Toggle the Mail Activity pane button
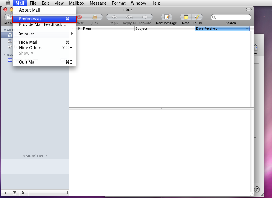Image resolution: width=272 pixels, height=198 pixels. click(15, 193)
